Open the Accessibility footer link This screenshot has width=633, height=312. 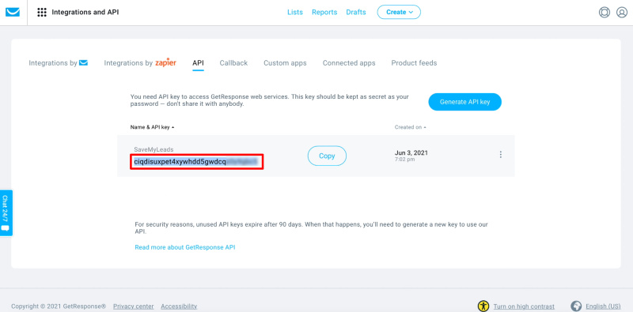179,306
